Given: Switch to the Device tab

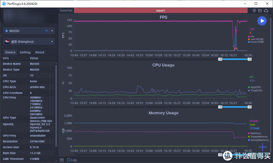Looking at the screenshot, I should point(10,52).
